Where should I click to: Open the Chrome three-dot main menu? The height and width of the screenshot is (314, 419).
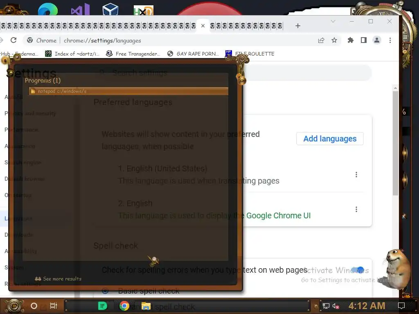point(390,40)
